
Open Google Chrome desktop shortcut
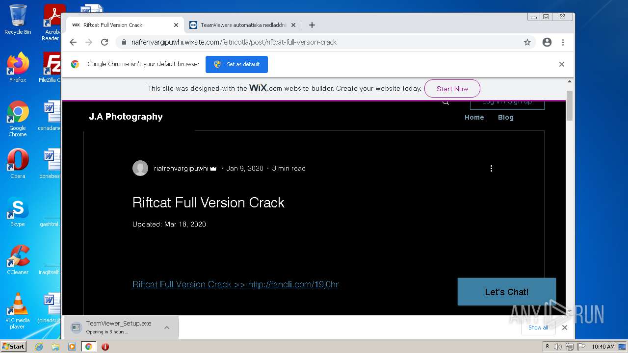pos(18,119)
